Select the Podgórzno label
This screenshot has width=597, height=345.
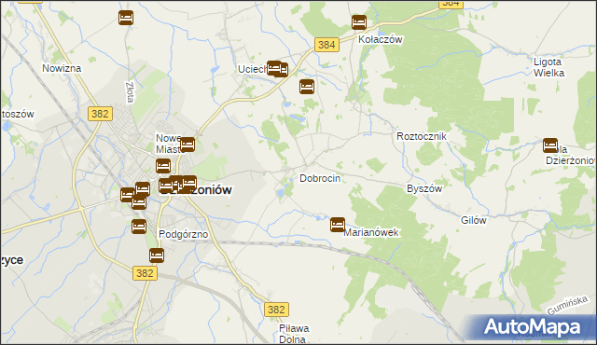(184, 234)
